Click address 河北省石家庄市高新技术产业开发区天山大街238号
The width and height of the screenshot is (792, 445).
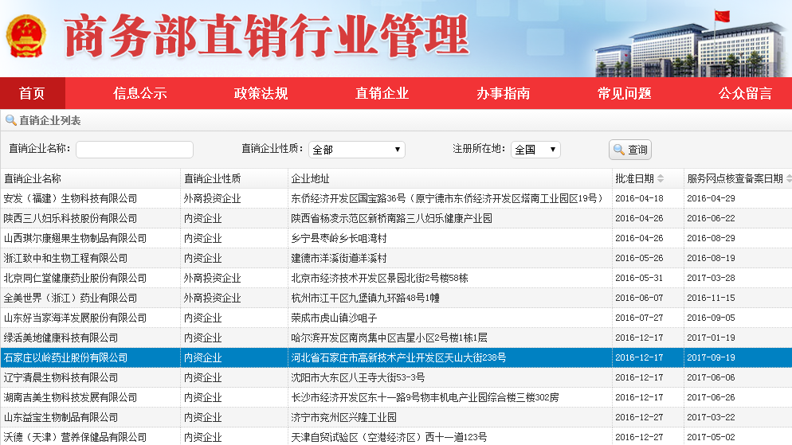(x=398, y=357)
